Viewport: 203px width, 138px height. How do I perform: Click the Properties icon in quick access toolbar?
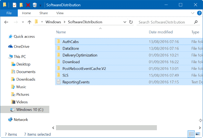point(14,5)
